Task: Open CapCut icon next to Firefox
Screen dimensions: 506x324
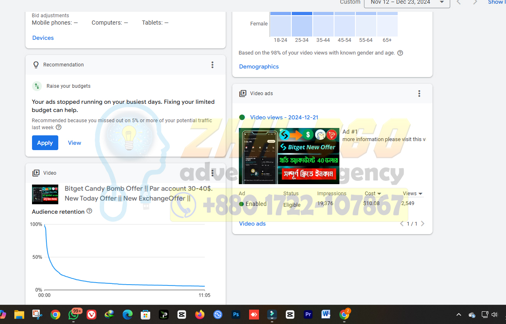Action: point(182,315)
